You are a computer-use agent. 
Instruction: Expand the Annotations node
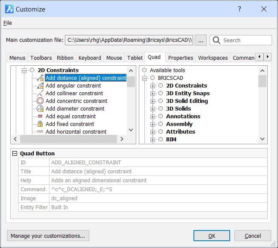pyautogui.click(x=152, y=117)
